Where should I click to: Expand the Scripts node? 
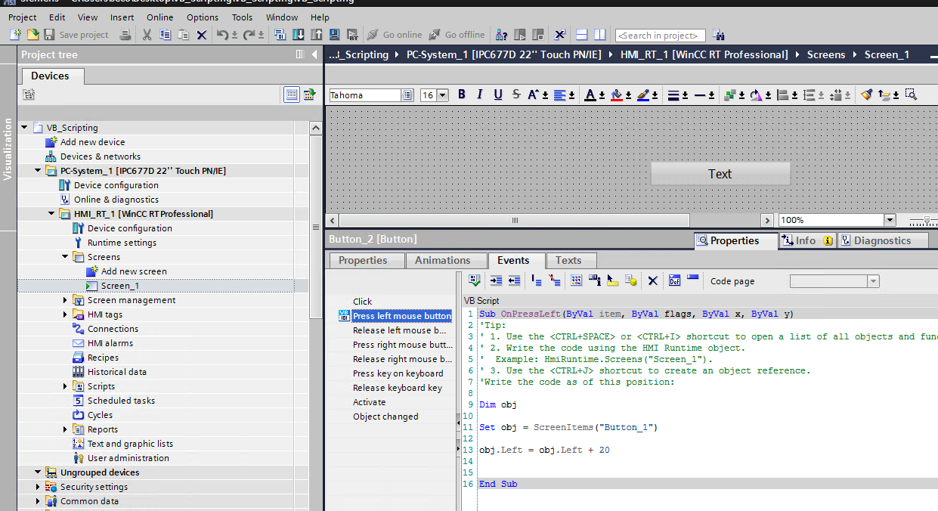(x=66, y=386)
